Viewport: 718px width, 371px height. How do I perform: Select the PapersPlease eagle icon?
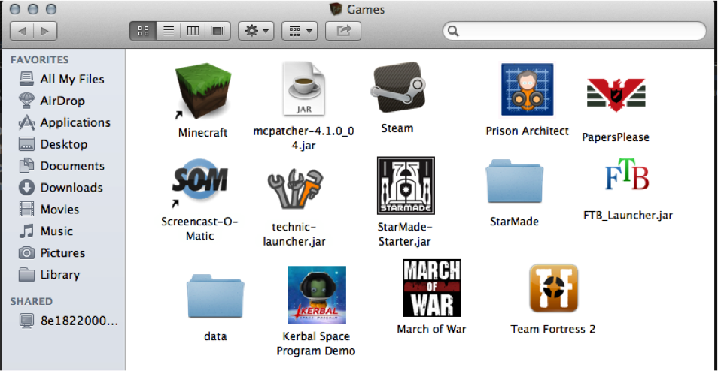coord(616,95)
